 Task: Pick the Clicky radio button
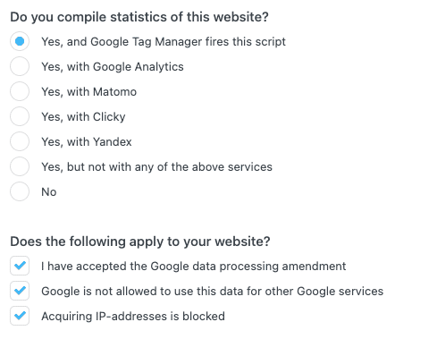[20, 116]
